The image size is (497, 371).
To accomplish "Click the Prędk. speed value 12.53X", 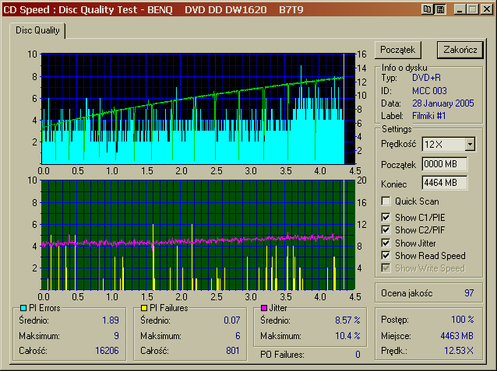I will (459, 351).
